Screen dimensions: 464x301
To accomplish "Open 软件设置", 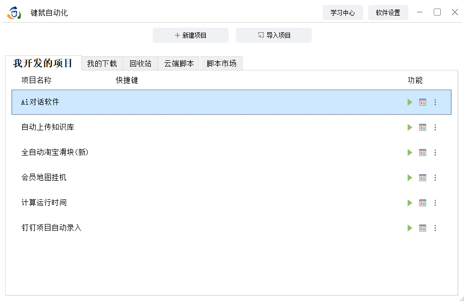I will click(388, 13).
